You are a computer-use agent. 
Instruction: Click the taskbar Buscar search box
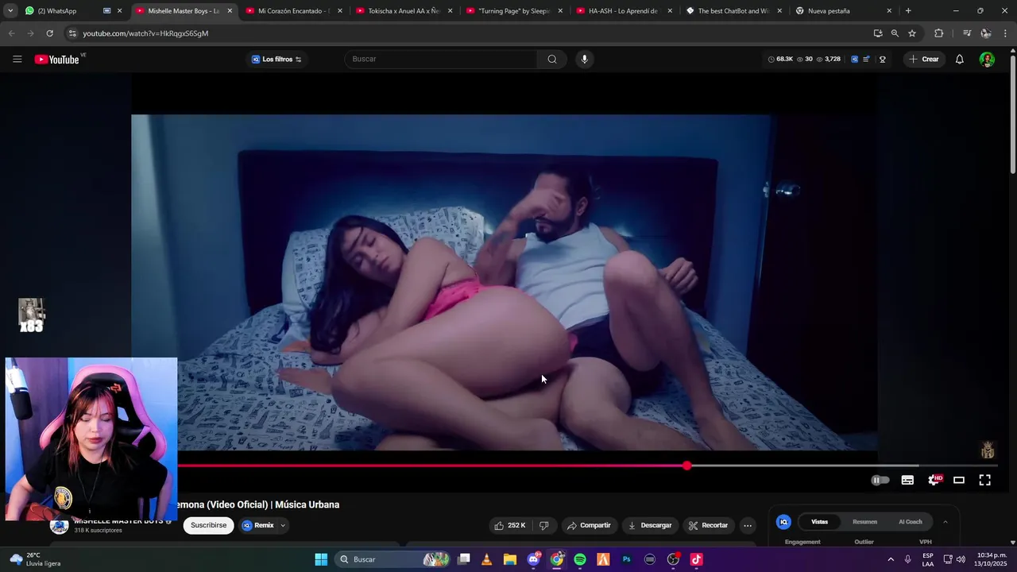point(392,559)
